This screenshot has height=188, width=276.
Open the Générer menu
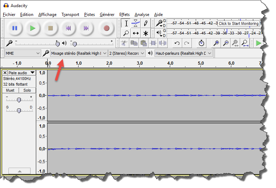tap(107, 15)
